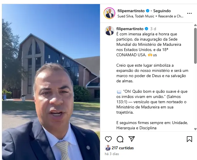This screenshot has height=160, width=197.
Task: Save the post with the bookmark icon
Action: click(189, 139)
